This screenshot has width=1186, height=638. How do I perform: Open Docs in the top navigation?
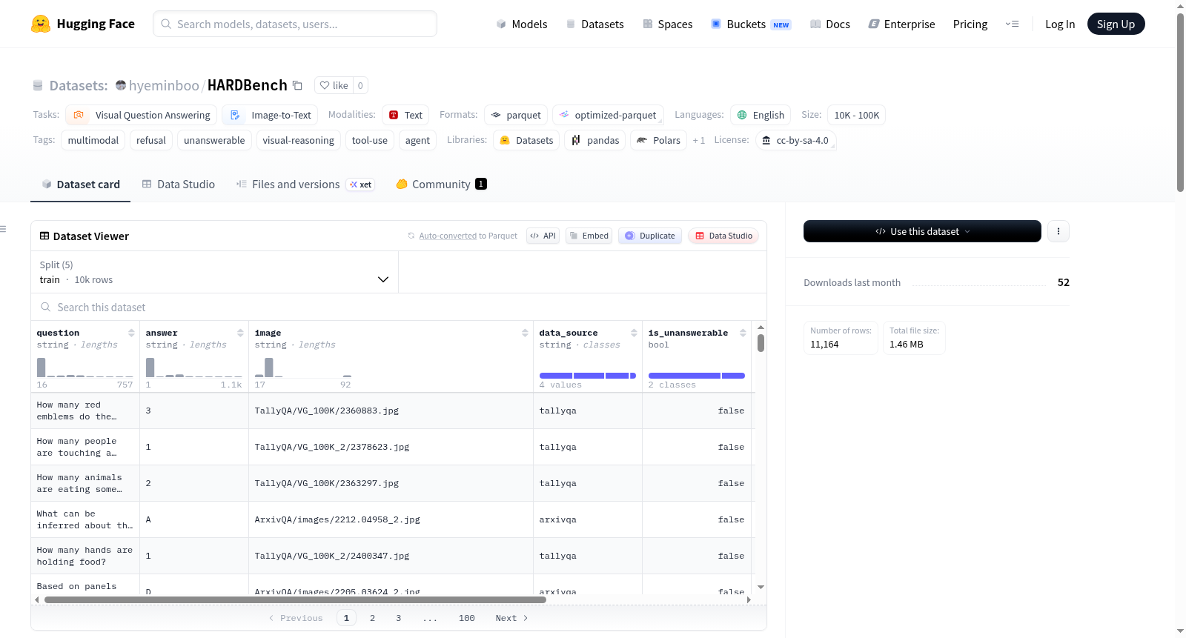pos(830,24)
